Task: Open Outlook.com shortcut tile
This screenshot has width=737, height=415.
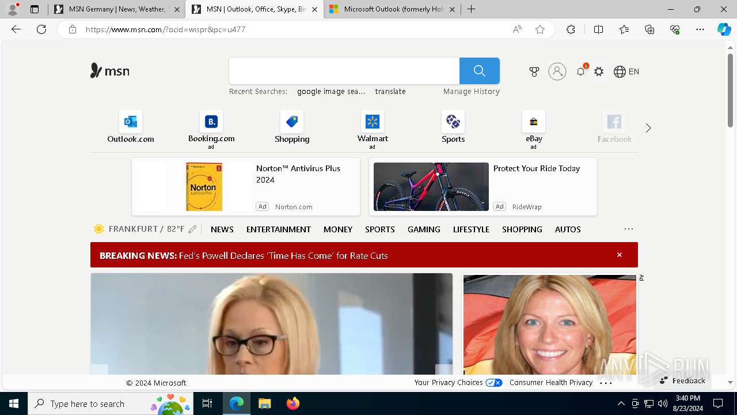Action: (x=131, y=127)
